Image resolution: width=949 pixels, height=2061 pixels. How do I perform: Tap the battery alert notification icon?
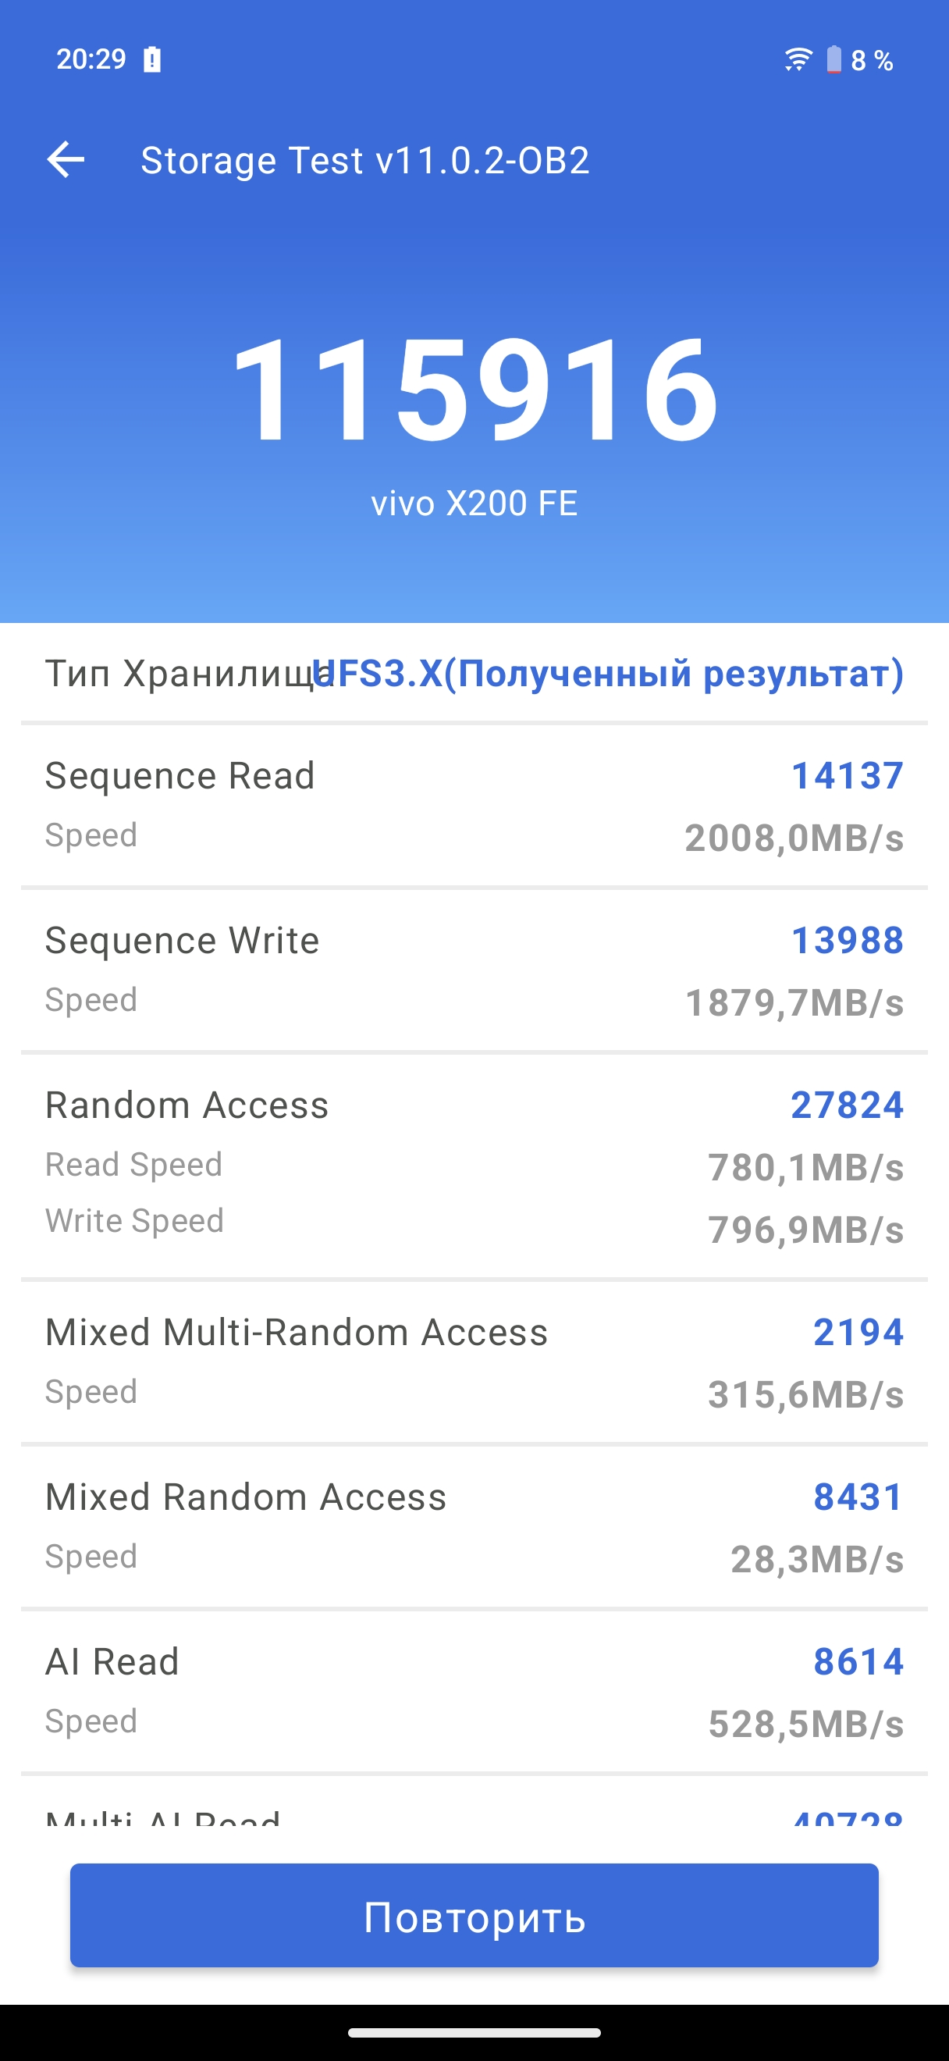152,59
